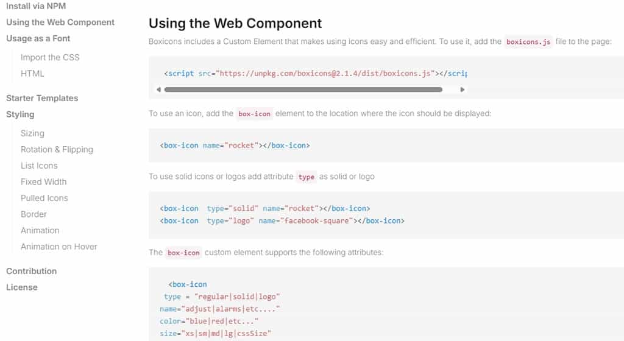Go to Using the Web Component in sidebar
The height and width of the screenshot is (341, 624).
[60, 23]
